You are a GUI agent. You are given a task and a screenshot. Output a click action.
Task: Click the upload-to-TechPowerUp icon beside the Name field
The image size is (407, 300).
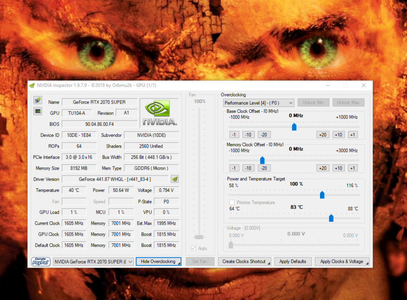coord(38,100)
